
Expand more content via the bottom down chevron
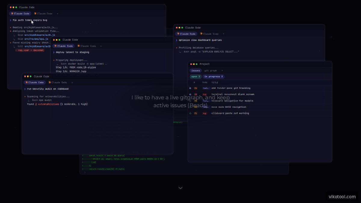(x=180, y=188)
